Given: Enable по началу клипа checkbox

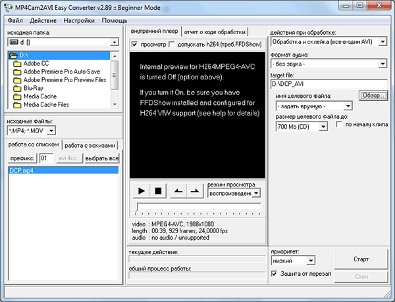Looking at the screenshot, I should click(x=339, y=124).
